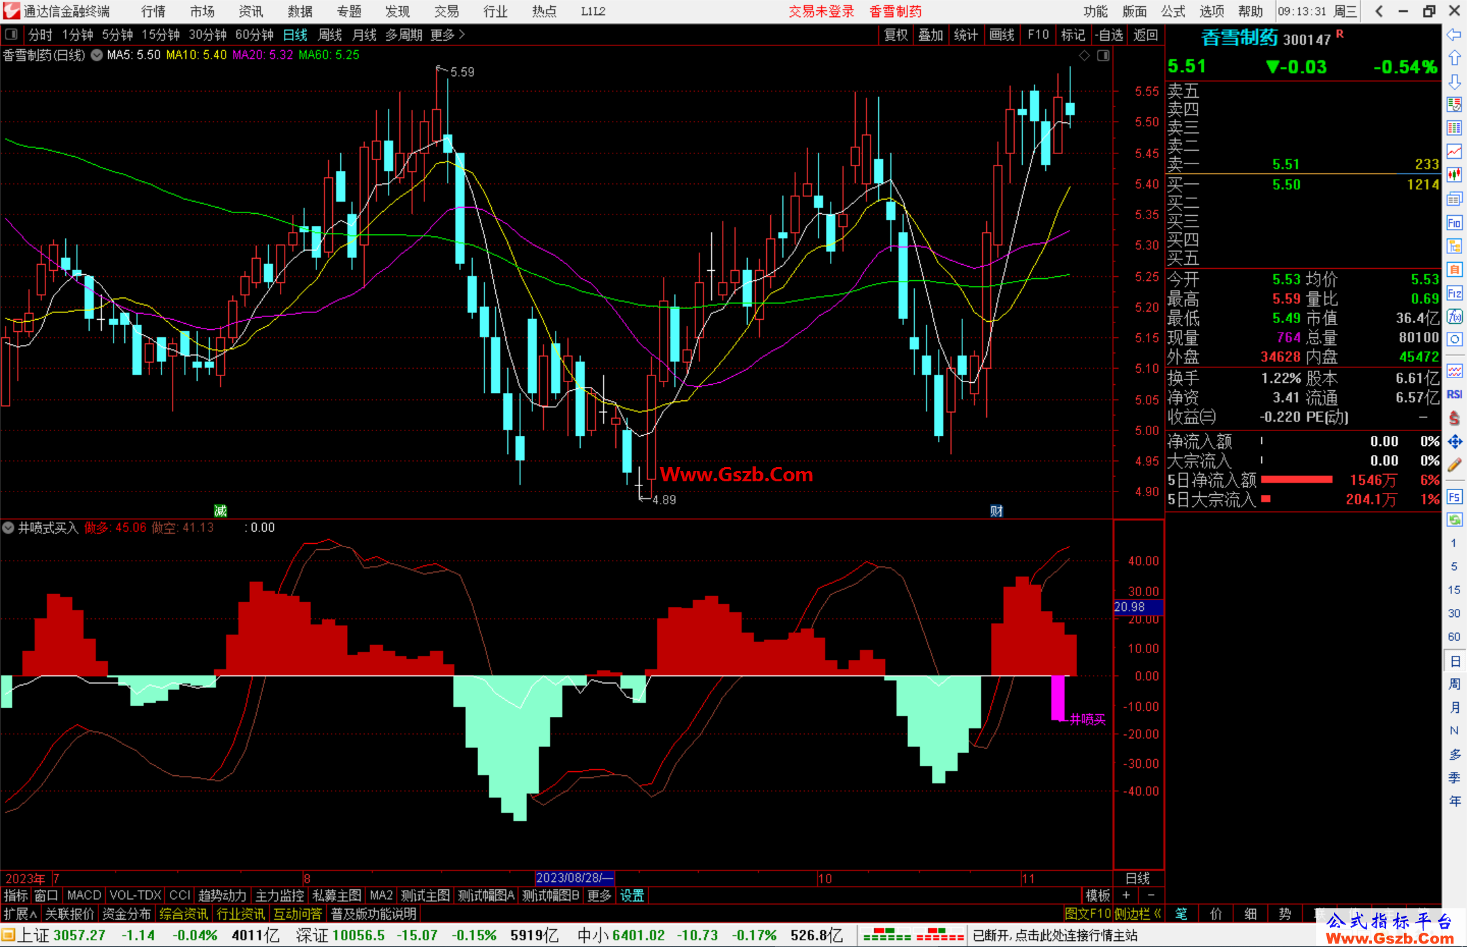Click the minus button beside 模板
1467x947 pixels.
tap(1151, 895)
